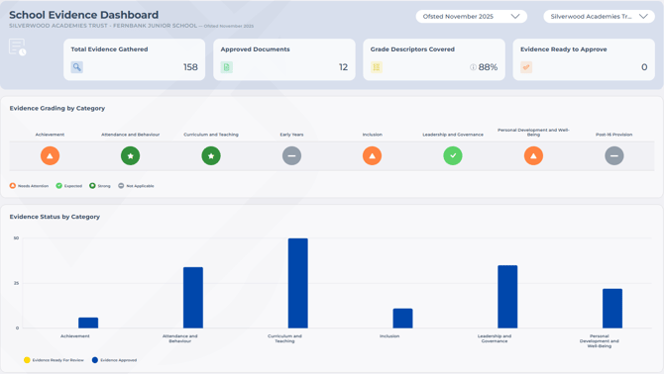The image size is (664, 374).
Task: Open the Silverwood Academies Trust dropdown
Action: pyautogui.click(x=600, y=17)
